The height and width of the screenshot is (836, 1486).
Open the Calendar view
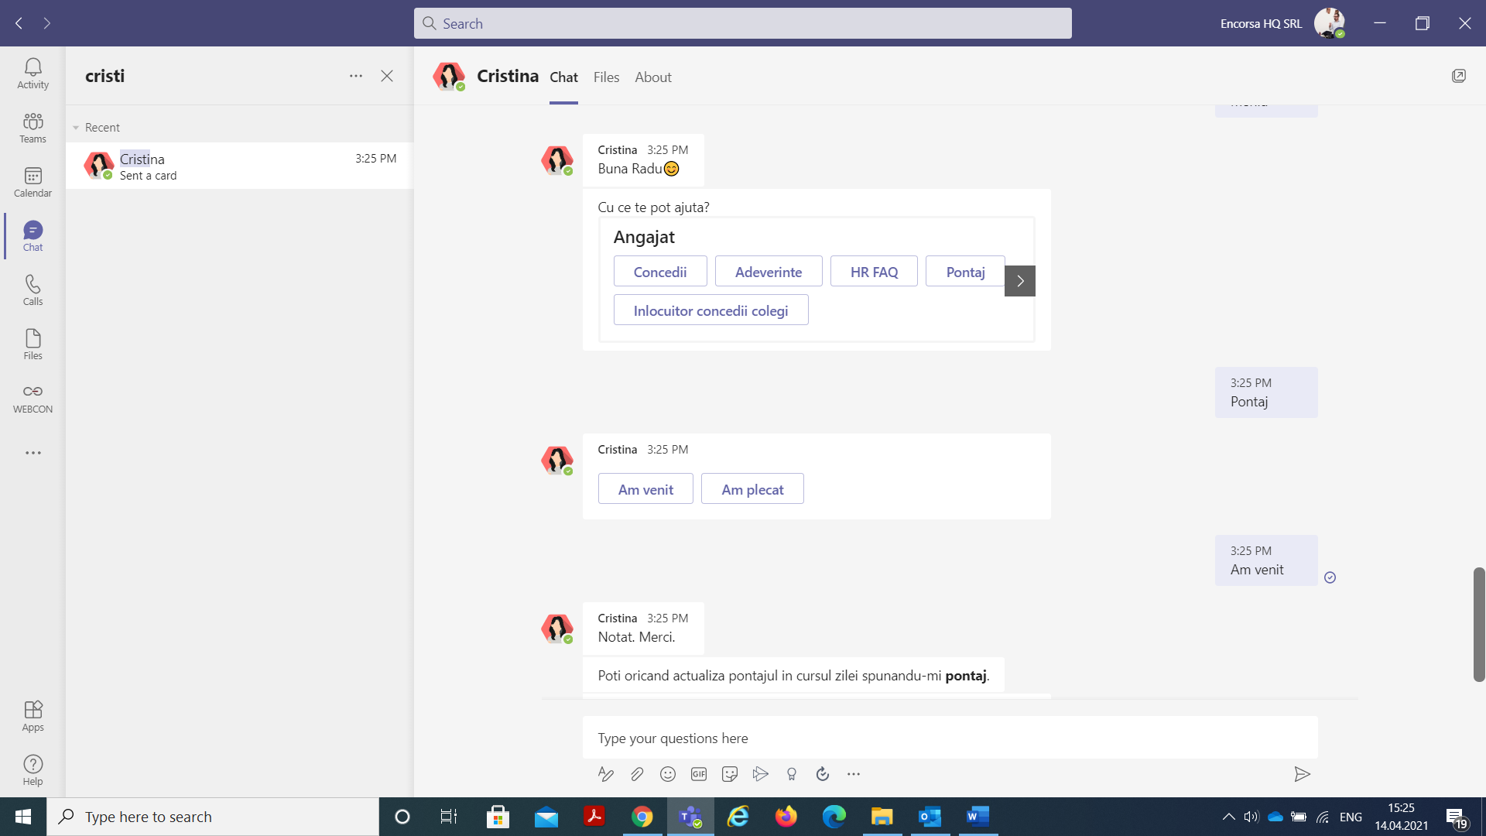click(33, 182)
